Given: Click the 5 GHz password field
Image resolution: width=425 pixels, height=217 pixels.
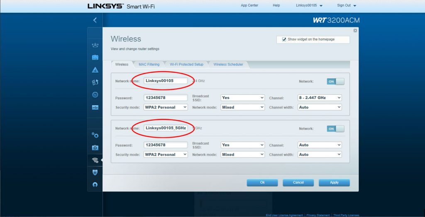Looking at the screenshot, I should click(x=166, y=145).
